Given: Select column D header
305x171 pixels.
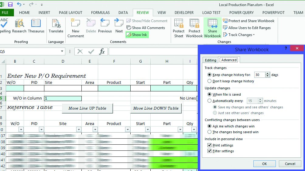Looking at the screenshot, I should point(63,61).
